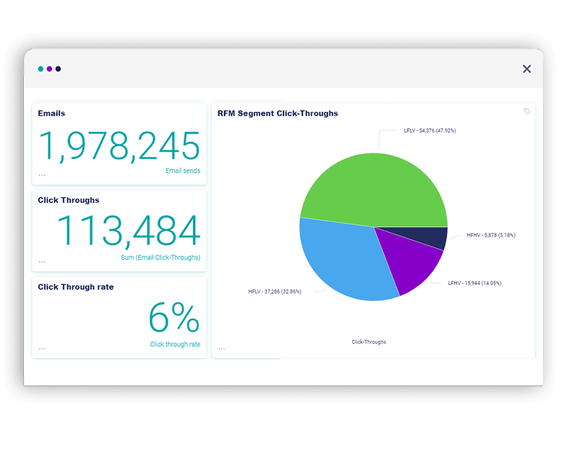Image resolution: width=580 pixels, height=451 pixels.
Task: Open the ellipsis menu on Emails card
Action: click(x=42, y=174)
